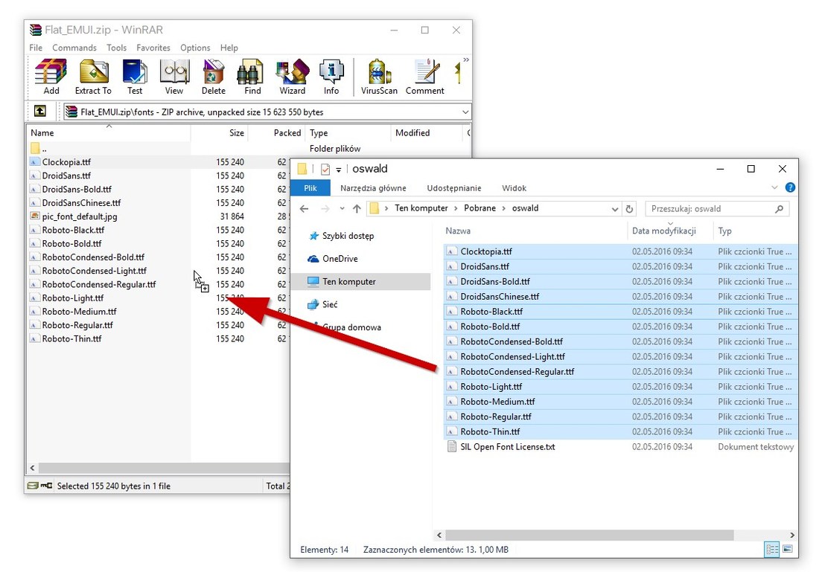Open the Find binoculars tool
Viewport: 819px width, 572px height.
pos(252,77)
